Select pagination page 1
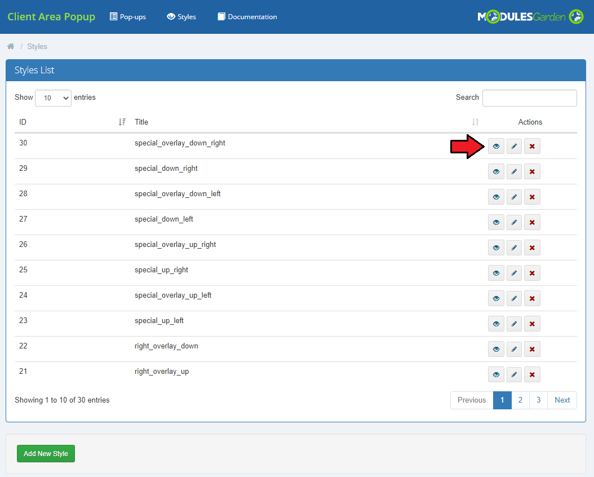Screen dimensions: 594x477 click(x=502, y=400)
